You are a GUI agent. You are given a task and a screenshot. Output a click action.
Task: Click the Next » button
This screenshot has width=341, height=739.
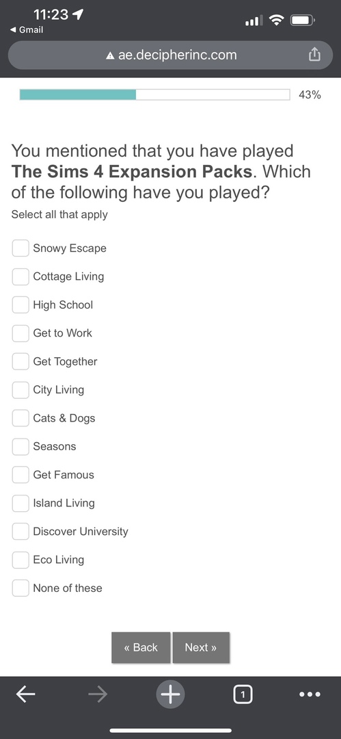(x=201, y=647)
